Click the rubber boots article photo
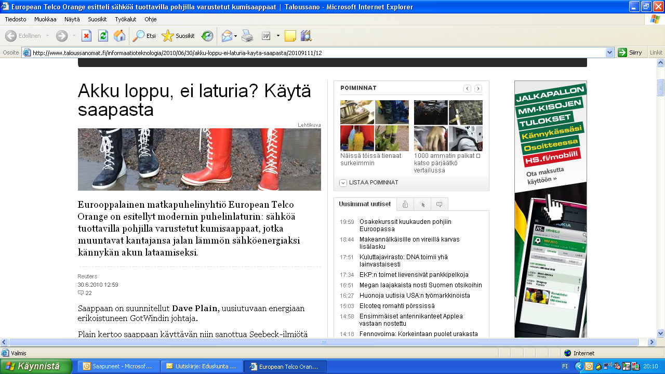The width and height of the screenshot is (665, 374). (199, 159)
